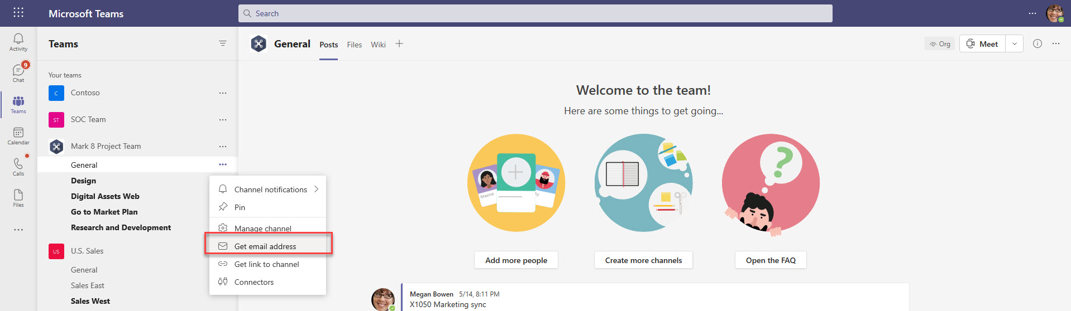1071x311 pixels.
Task: Click the filter teams icon
Action: 223,43
